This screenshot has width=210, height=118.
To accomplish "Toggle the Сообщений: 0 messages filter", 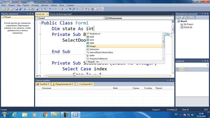I will (84, 84).
